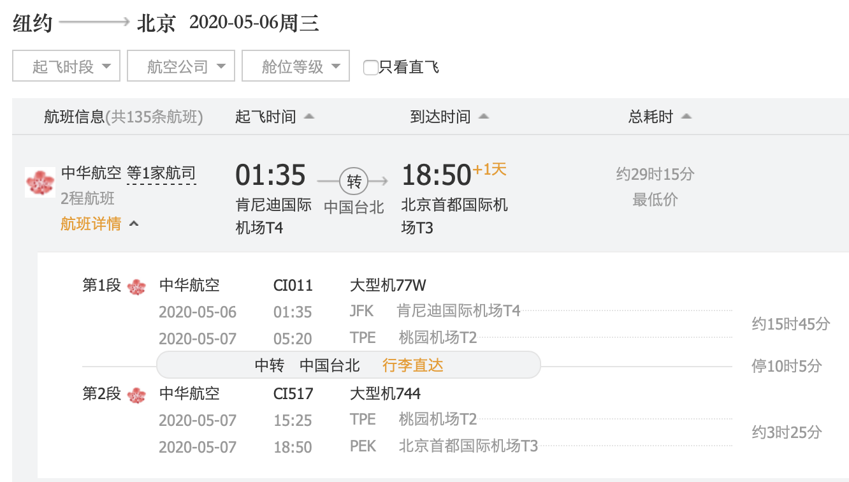849x482 pixels.
Task: Click the 起飞时间 column header
Action: (266, 117)
